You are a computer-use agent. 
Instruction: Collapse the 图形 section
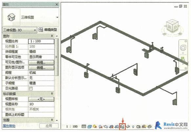[x=52, y=36]
